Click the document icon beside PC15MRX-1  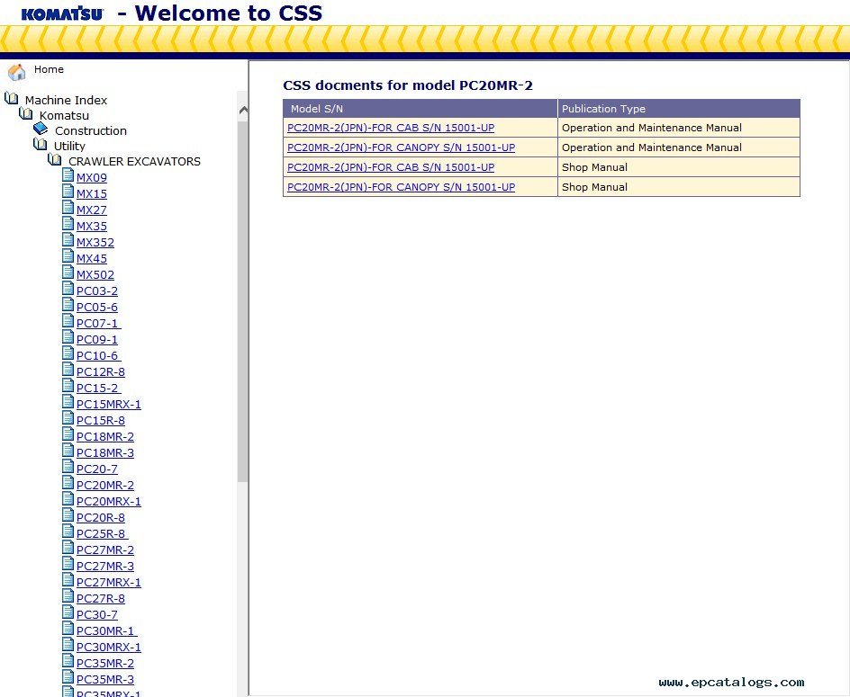pos(68,402)
